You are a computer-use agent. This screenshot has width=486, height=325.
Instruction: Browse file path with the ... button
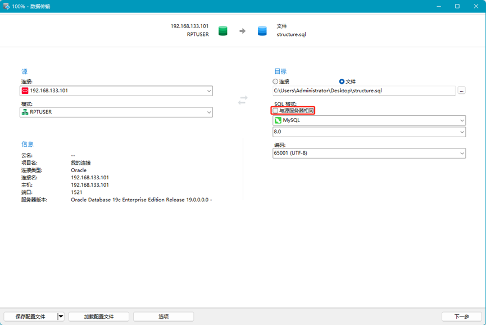(x=461, y=91)
